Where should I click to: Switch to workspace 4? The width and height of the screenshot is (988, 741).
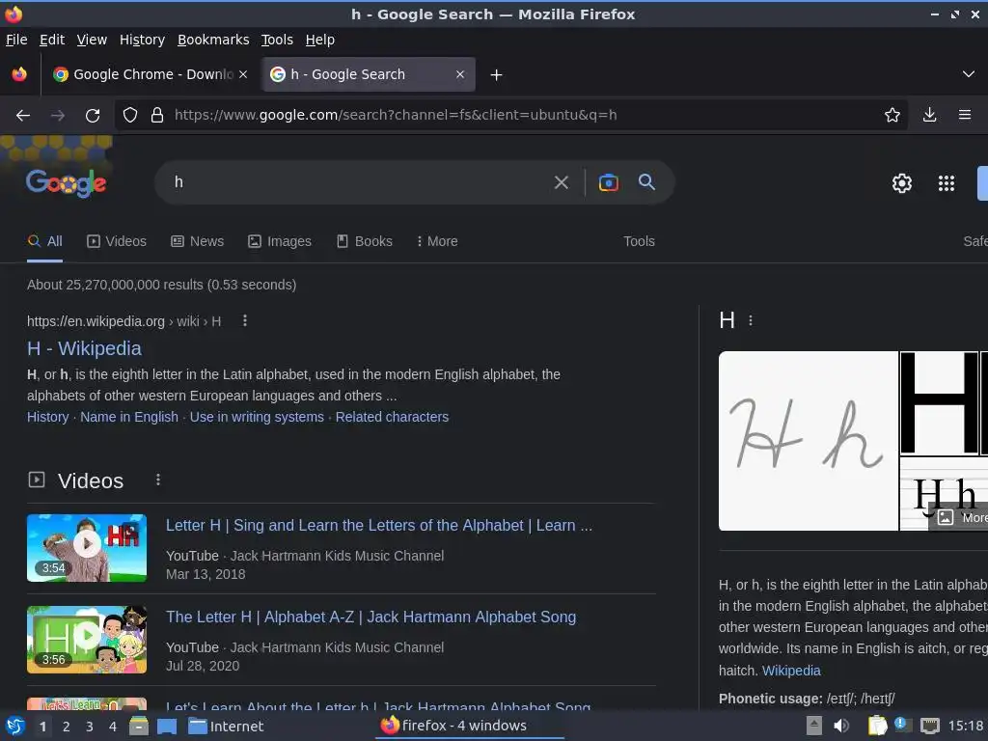(113, 727)
